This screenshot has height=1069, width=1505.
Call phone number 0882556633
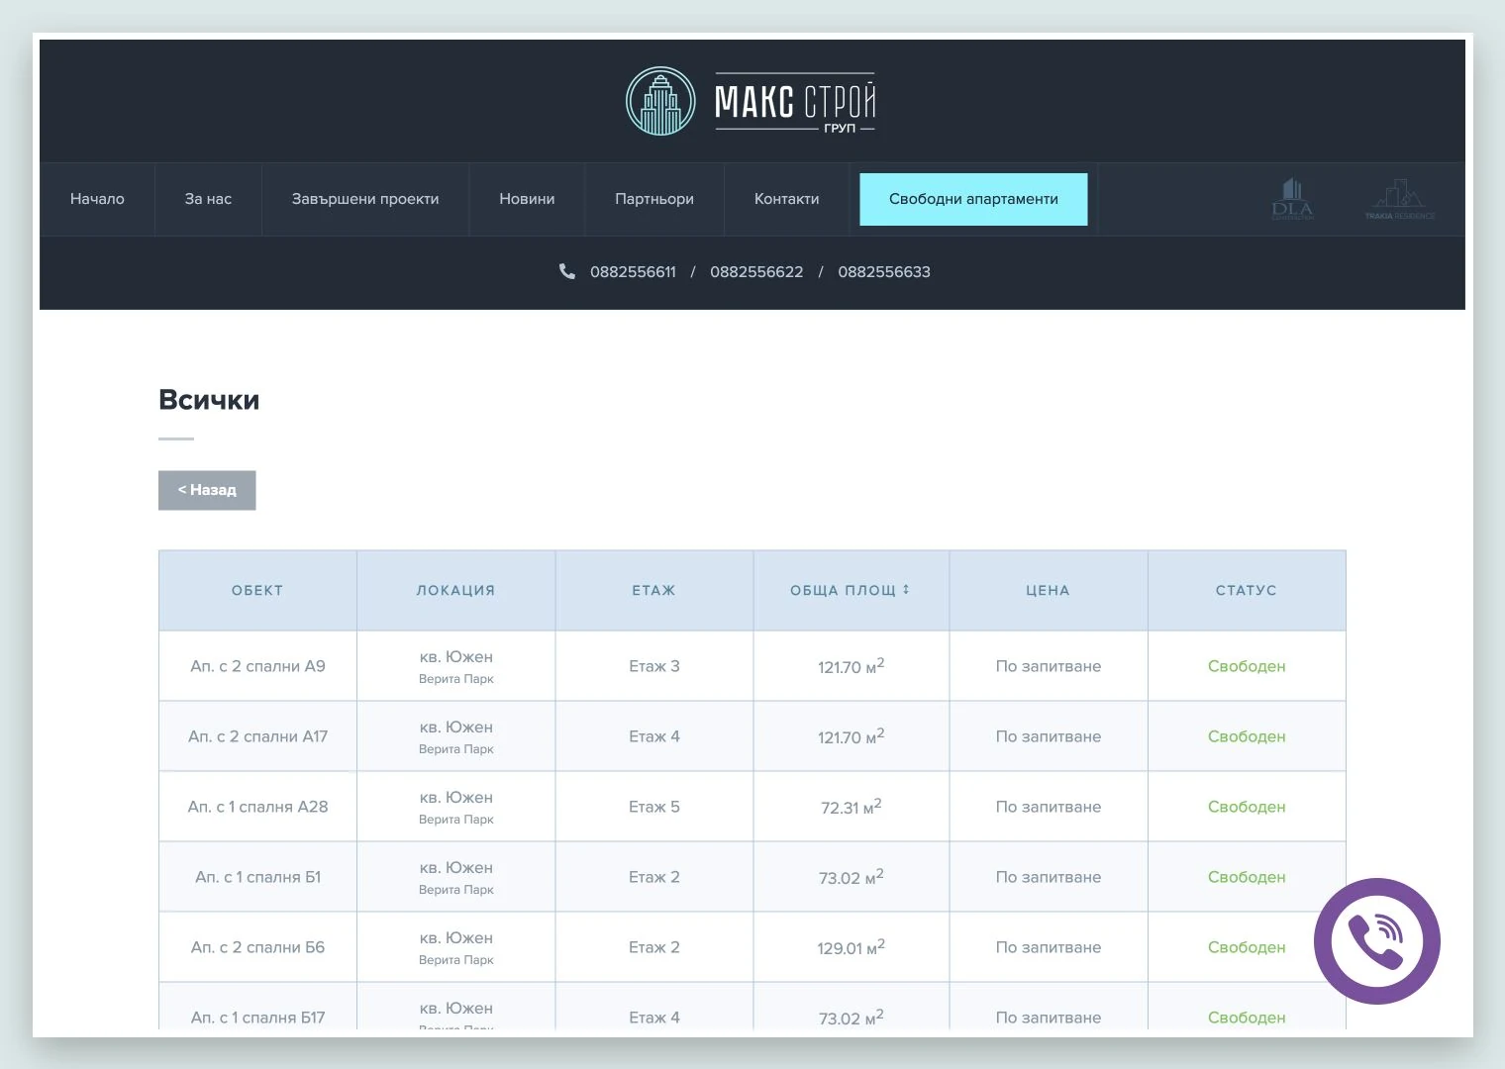click(x=884, y=272)
